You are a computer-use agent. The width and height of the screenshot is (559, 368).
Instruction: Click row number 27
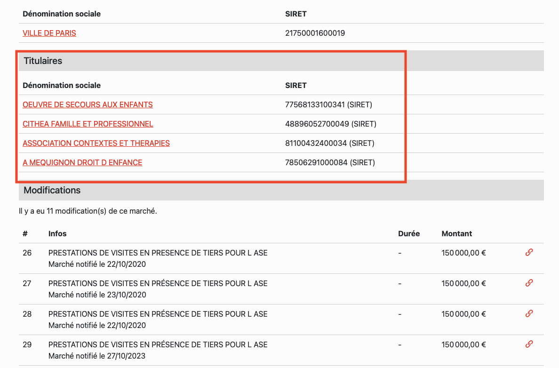coord(27,283)
